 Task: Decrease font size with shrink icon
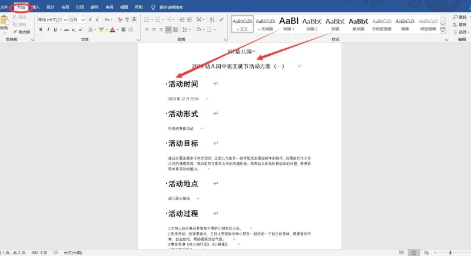point(97,19)
